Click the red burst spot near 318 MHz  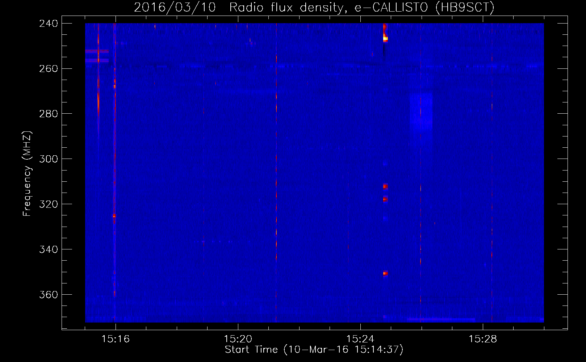tap(385, 199)
